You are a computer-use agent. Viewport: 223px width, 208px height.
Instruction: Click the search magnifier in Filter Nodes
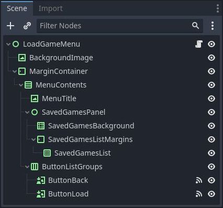tap(195, 26)
